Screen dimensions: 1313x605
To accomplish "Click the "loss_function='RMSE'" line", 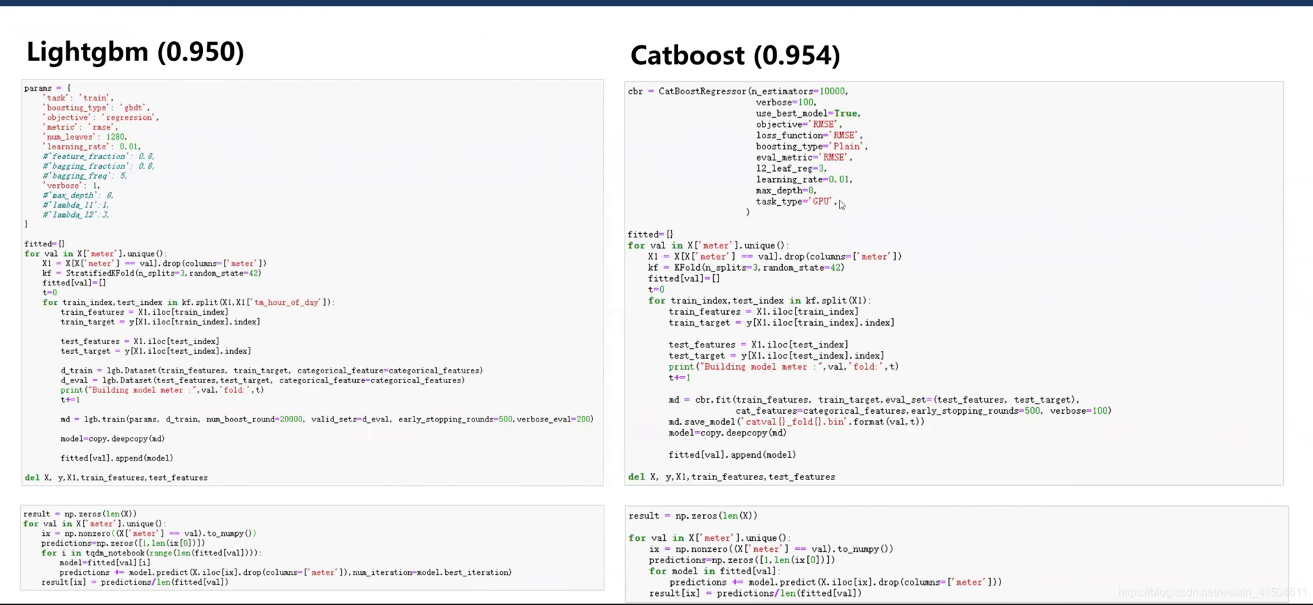I will click(809, 136).
